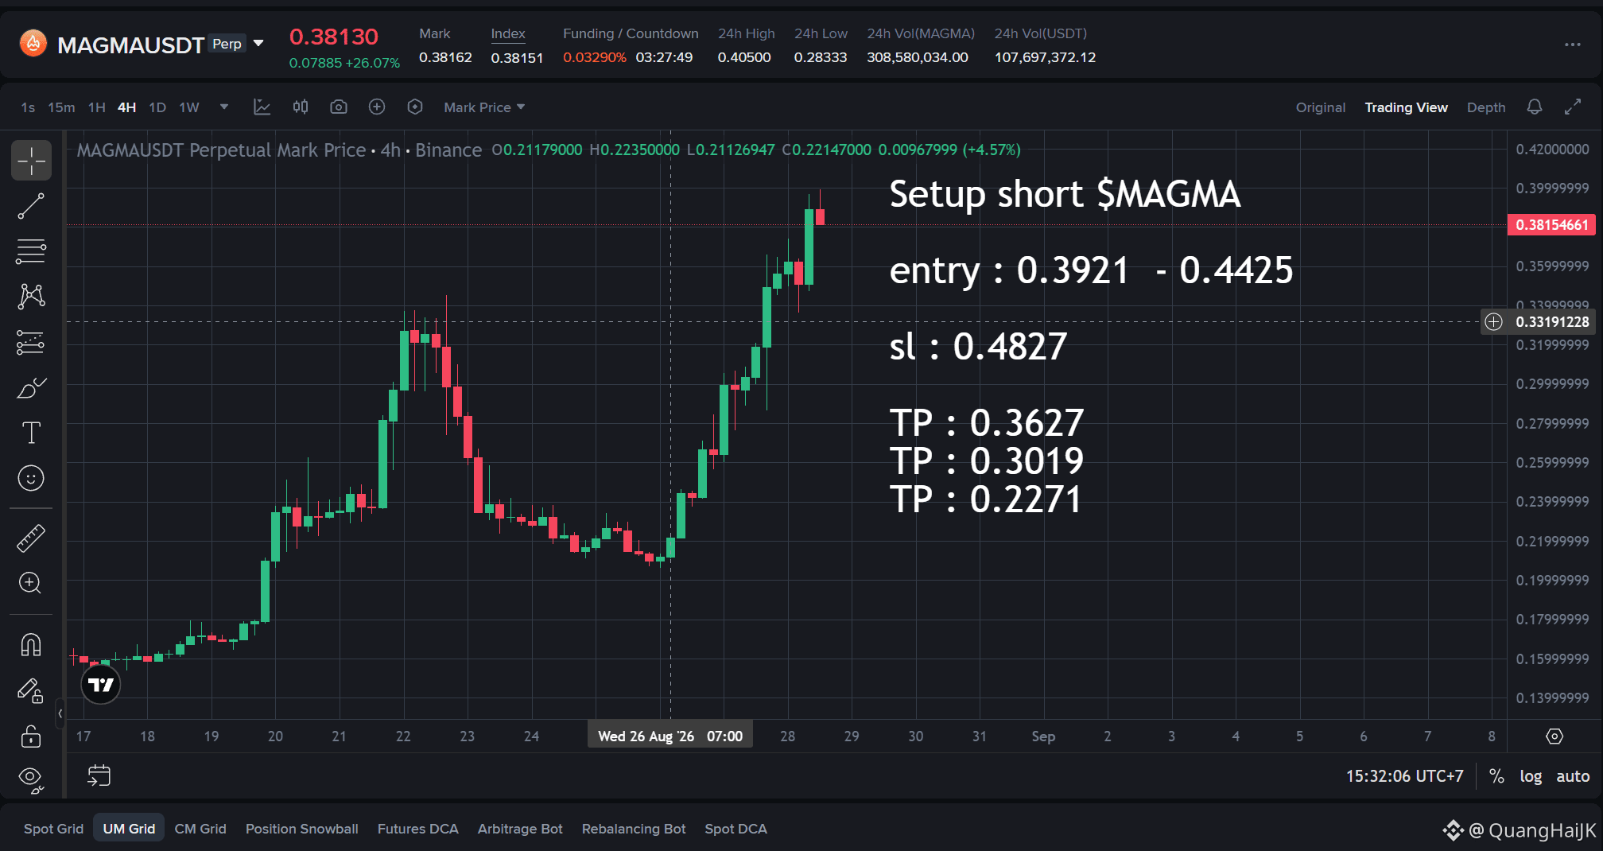Select the 15m interval
The height and width of the screenshot is (851, 1603).
[61, 107]
